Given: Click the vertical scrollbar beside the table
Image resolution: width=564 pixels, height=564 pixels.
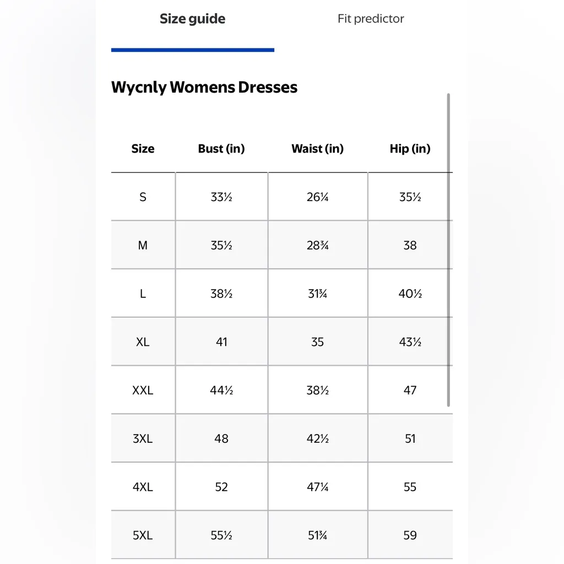Looking at the screenshot, I should click(448, 248).
